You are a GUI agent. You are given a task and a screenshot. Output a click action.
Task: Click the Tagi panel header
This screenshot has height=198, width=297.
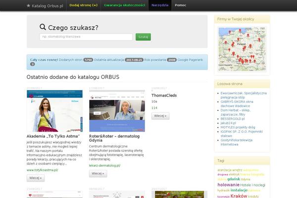[x=242, y=161]
